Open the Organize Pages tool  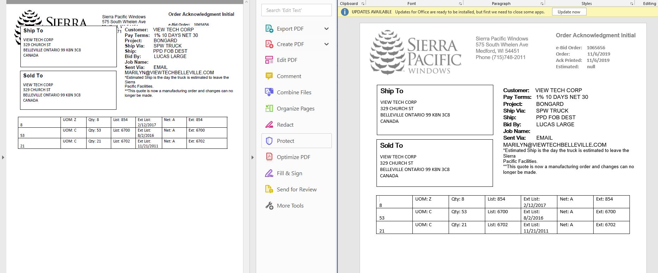pyautogui.click(x=296, y=109)
